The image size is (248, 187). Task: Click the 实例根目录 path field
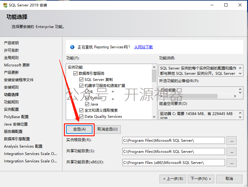point(174,141)
